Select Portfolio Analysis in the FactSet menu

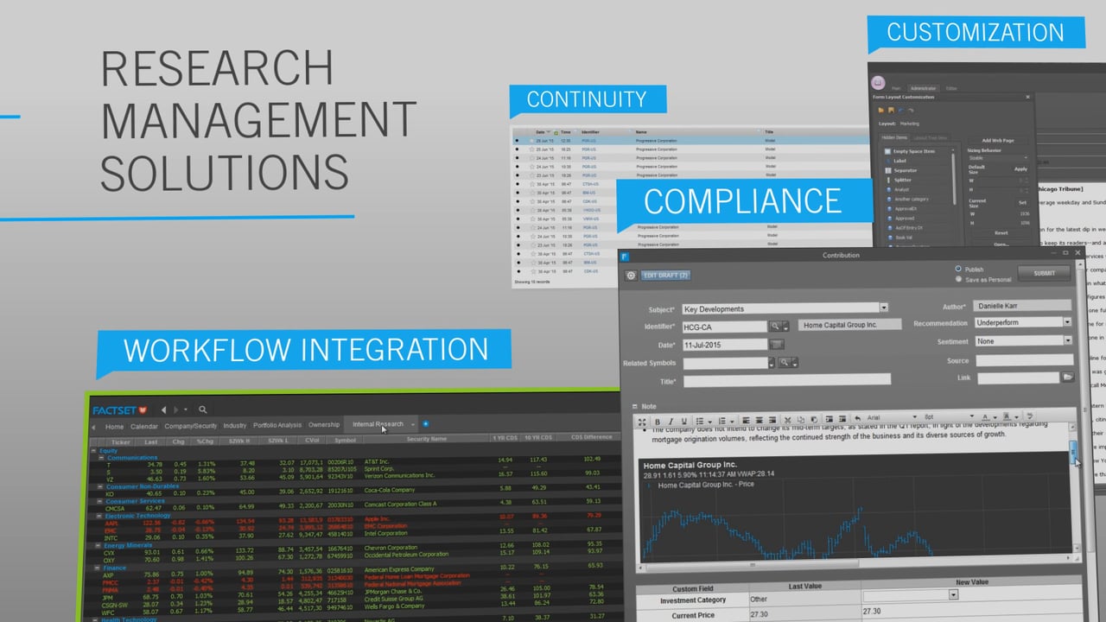278,425
